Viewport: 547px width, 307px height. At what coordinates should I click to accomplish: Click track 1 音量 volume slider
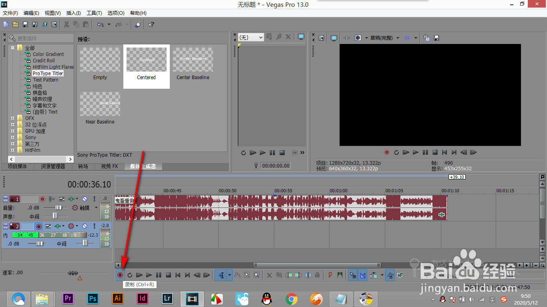click(55, 207)
